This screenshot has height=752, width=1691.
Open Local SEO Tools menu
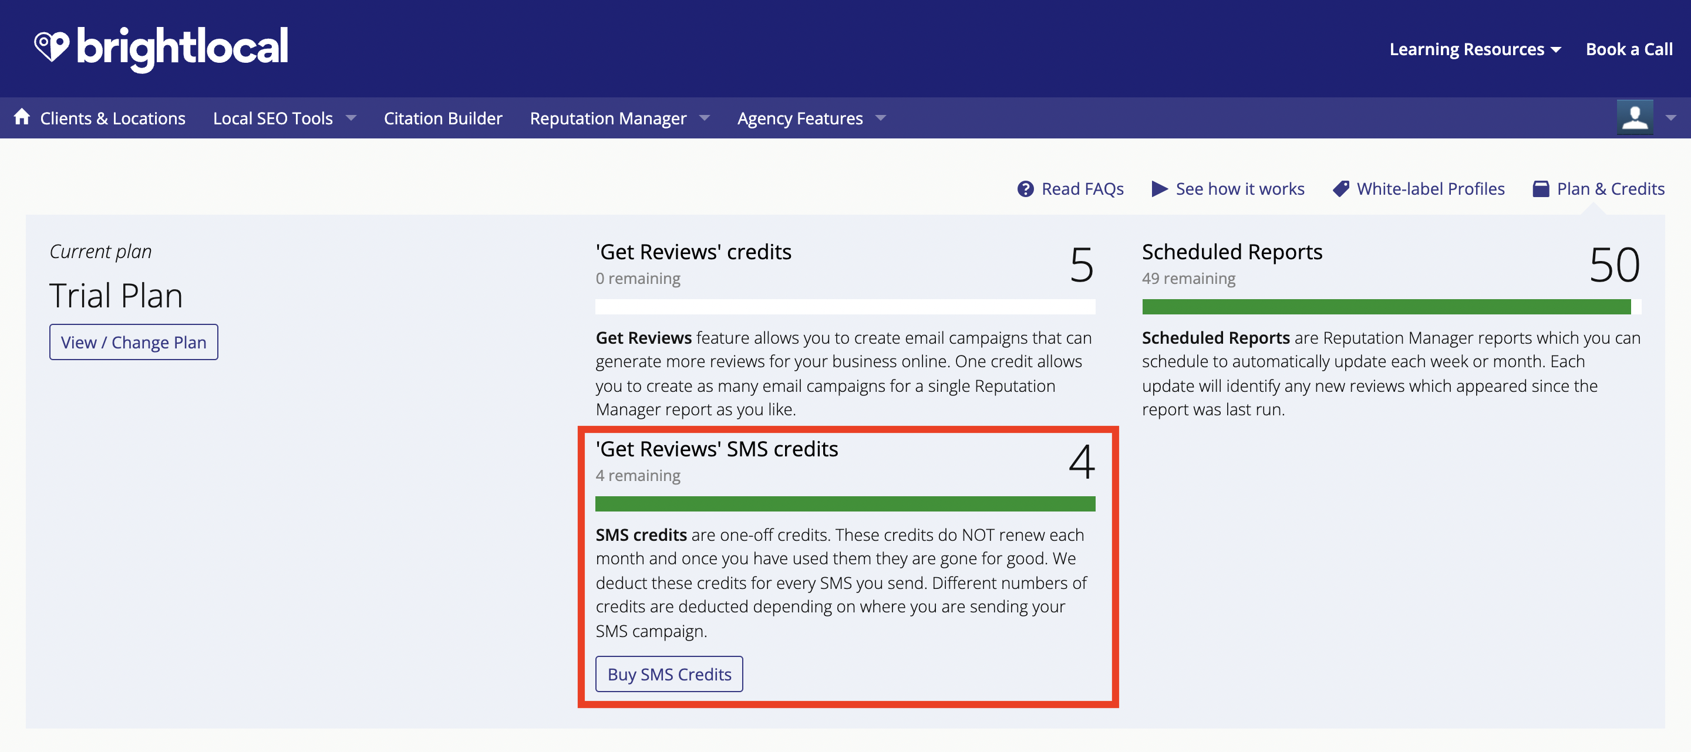273,118
